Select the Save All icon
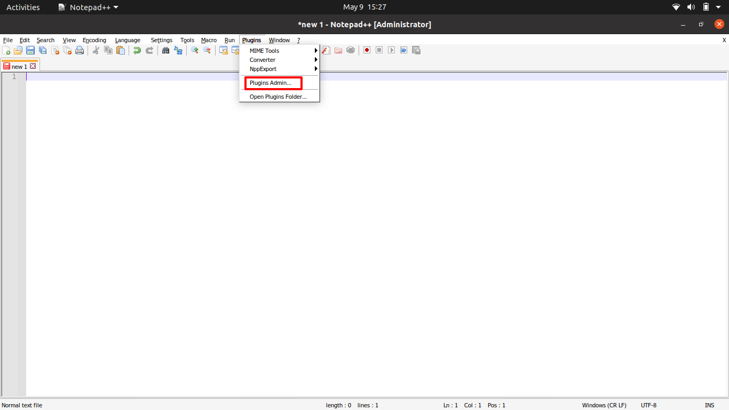The height and width of the screenshot is (410, 729). (x=43, y=50)
